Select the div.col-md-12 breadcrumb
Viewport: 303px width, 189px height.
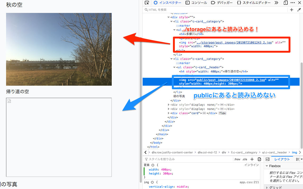coord(207,152)
